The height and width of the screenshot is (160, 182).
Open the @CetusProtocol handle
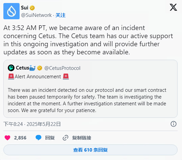(x=62, y=68)
